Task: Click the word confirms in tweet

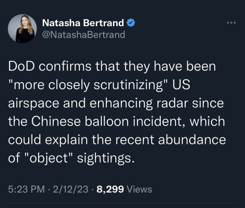Action: (65, 66)
